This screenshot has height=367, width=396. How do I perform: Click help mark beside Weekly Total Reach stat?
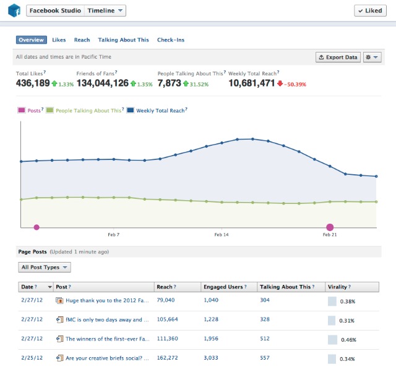tap(278, 72)
